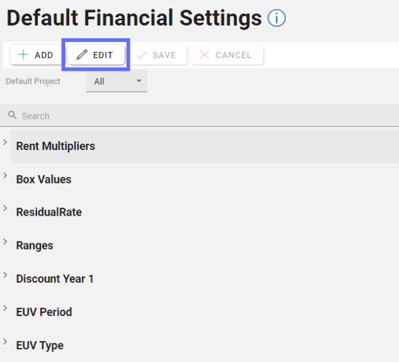Expand the Box Values chevron
The height and width of the screenshot is (362, 399).
(x=5, y=175)
